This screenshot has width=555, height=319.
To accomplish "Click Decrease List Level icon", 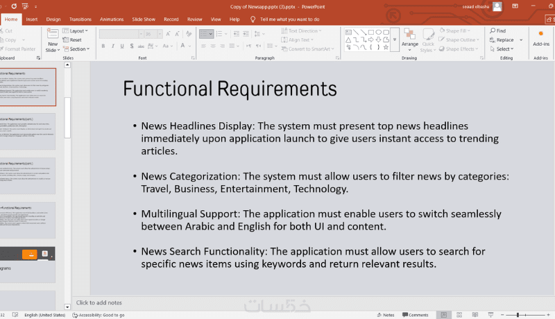I will tap(236, 34).
